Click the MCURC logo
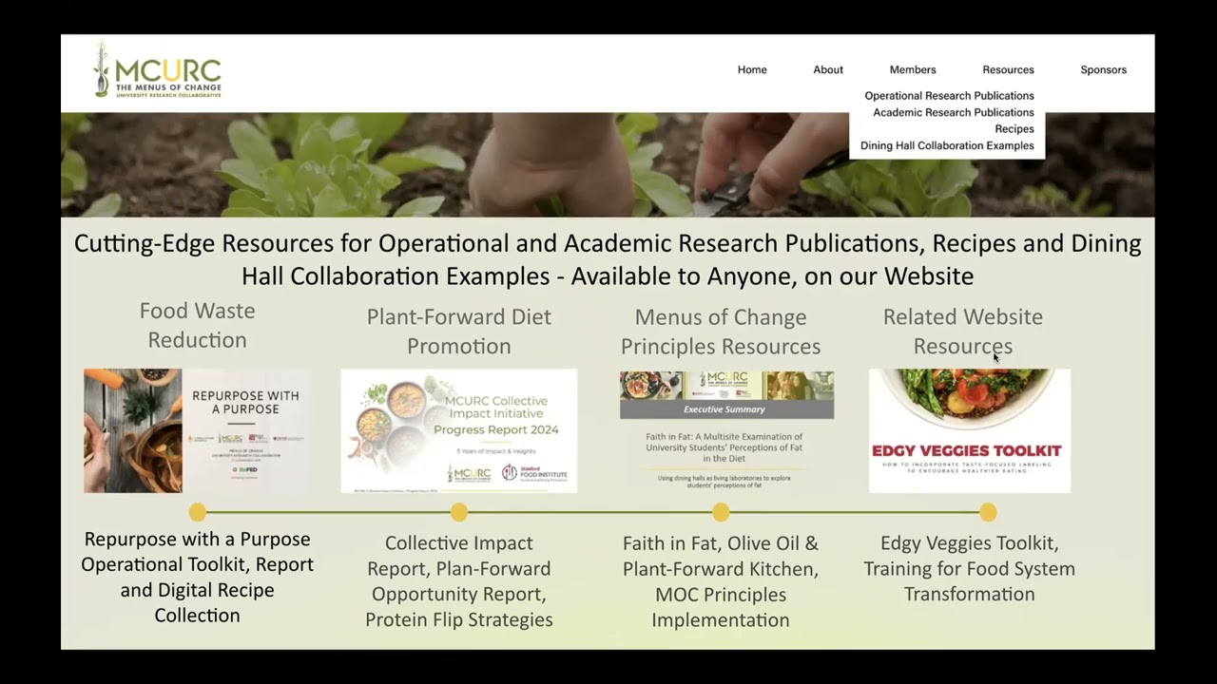The height and width of the screenshot is (684, 1217). click(x=158, y=69)
